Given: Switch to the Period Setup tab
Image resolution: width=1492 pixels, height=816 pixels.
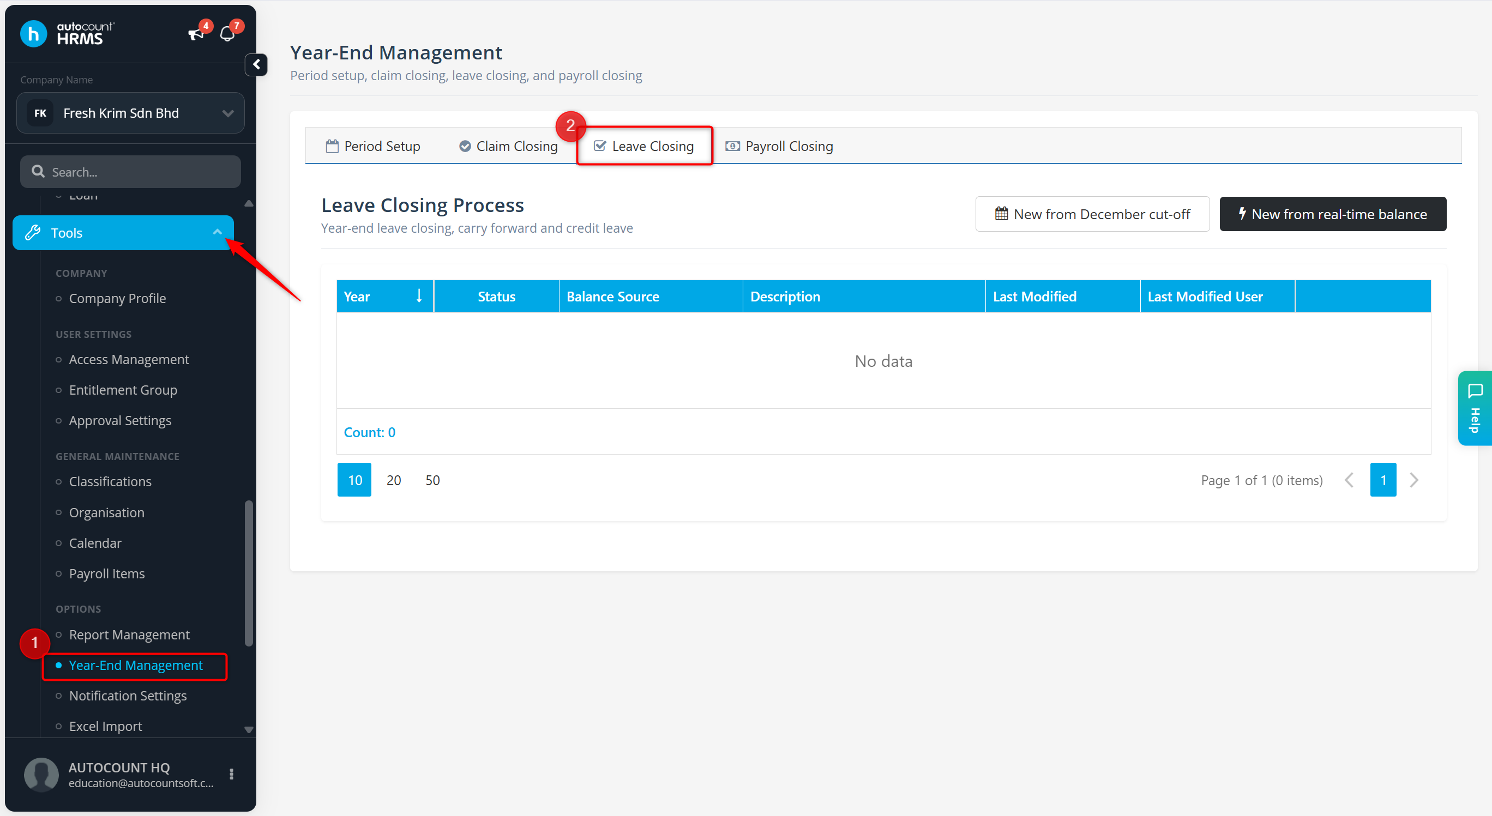Looking at the screenshot, I should (373, 146).
